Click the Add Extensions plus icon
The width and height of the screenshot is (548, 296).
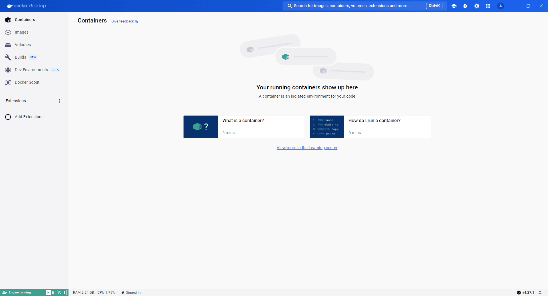(x=8, y=117)
